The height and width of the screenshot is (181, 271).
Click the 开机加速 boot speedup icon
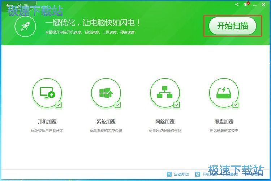[x=47, y=93]
